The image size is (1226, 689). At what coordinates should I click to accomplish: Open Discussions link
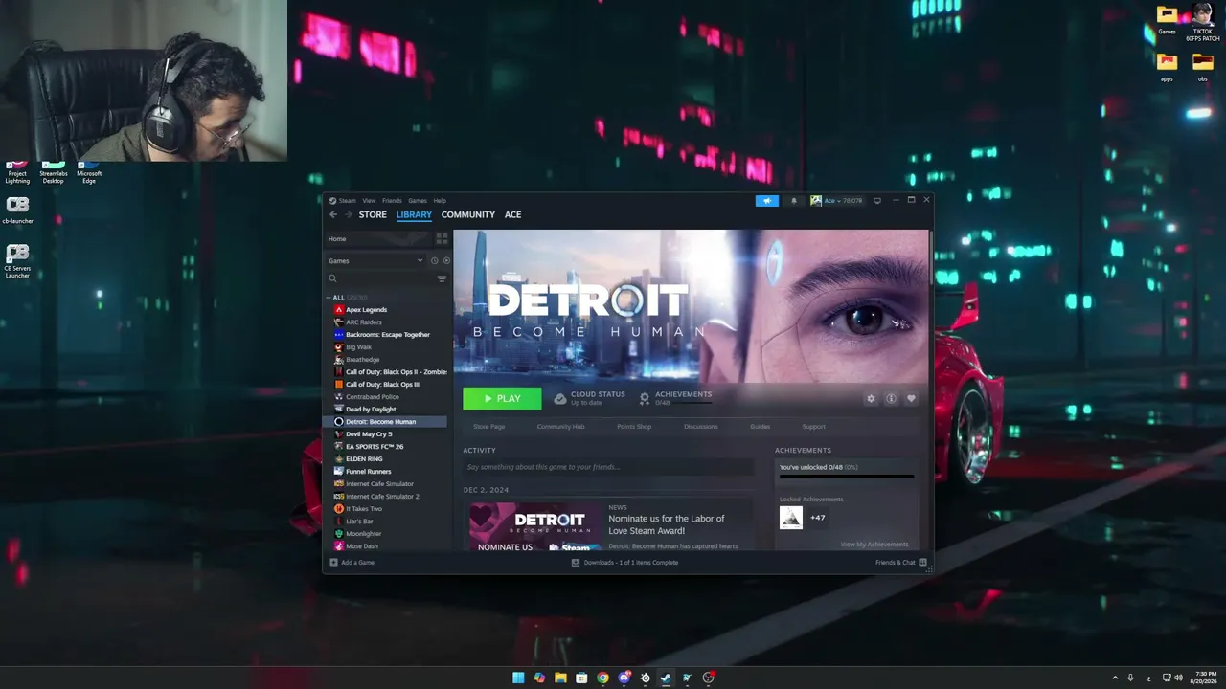click(701, 427)
